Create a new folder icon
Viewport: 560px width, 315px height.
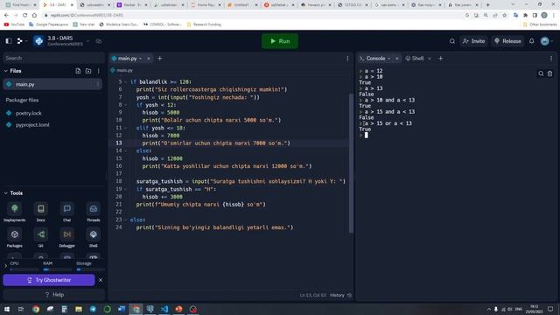[x=88, y=71]
